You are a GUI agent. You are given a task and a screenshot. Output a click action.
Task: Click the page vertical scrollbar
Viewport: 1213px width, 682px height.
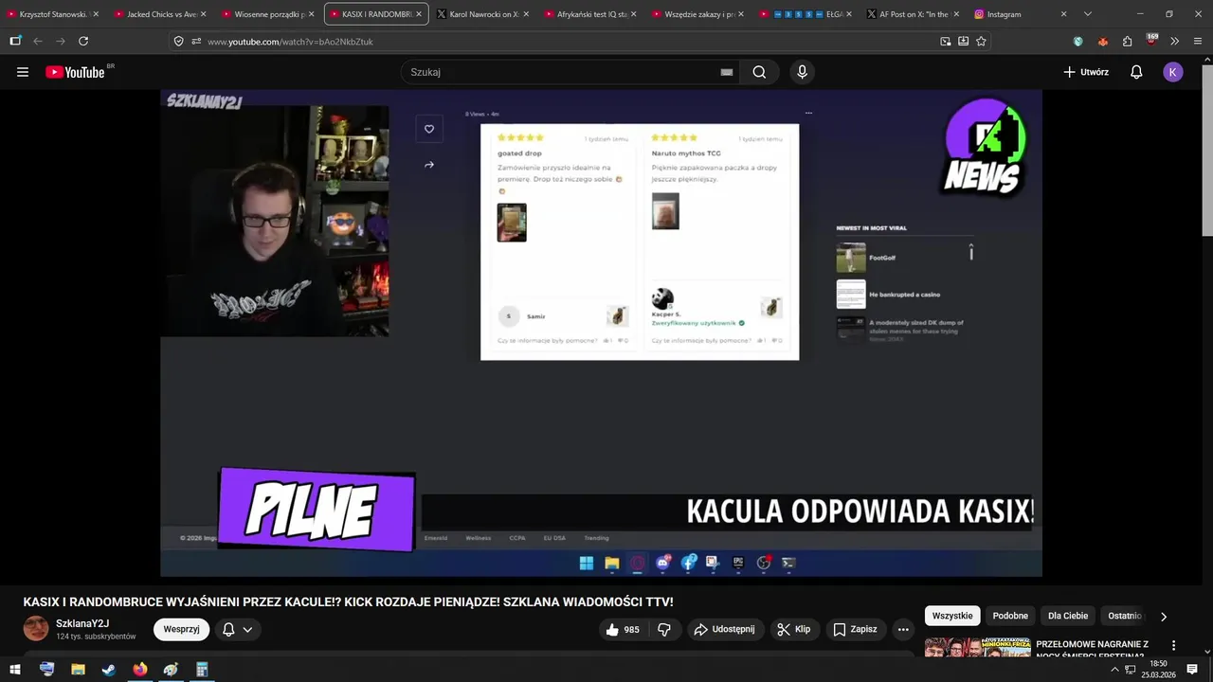click(x=1206, y=152)
